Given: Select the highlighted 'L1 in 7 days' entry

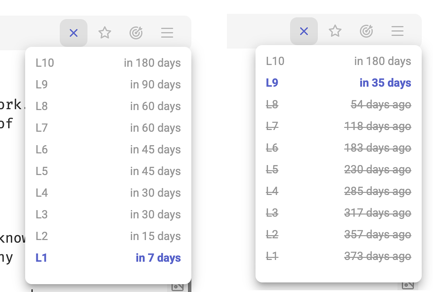Looking at the screenshot, I should (108, 258).
